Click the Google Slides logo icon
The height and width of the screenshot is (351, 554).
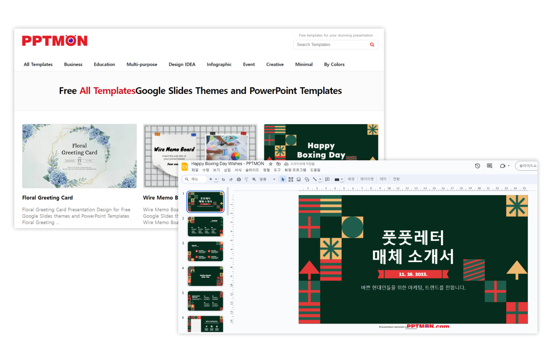click(185, 167)
